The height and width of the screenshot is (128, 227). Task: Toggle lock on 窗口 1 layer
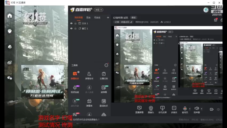pyautogui.click(x=75, y=28)
